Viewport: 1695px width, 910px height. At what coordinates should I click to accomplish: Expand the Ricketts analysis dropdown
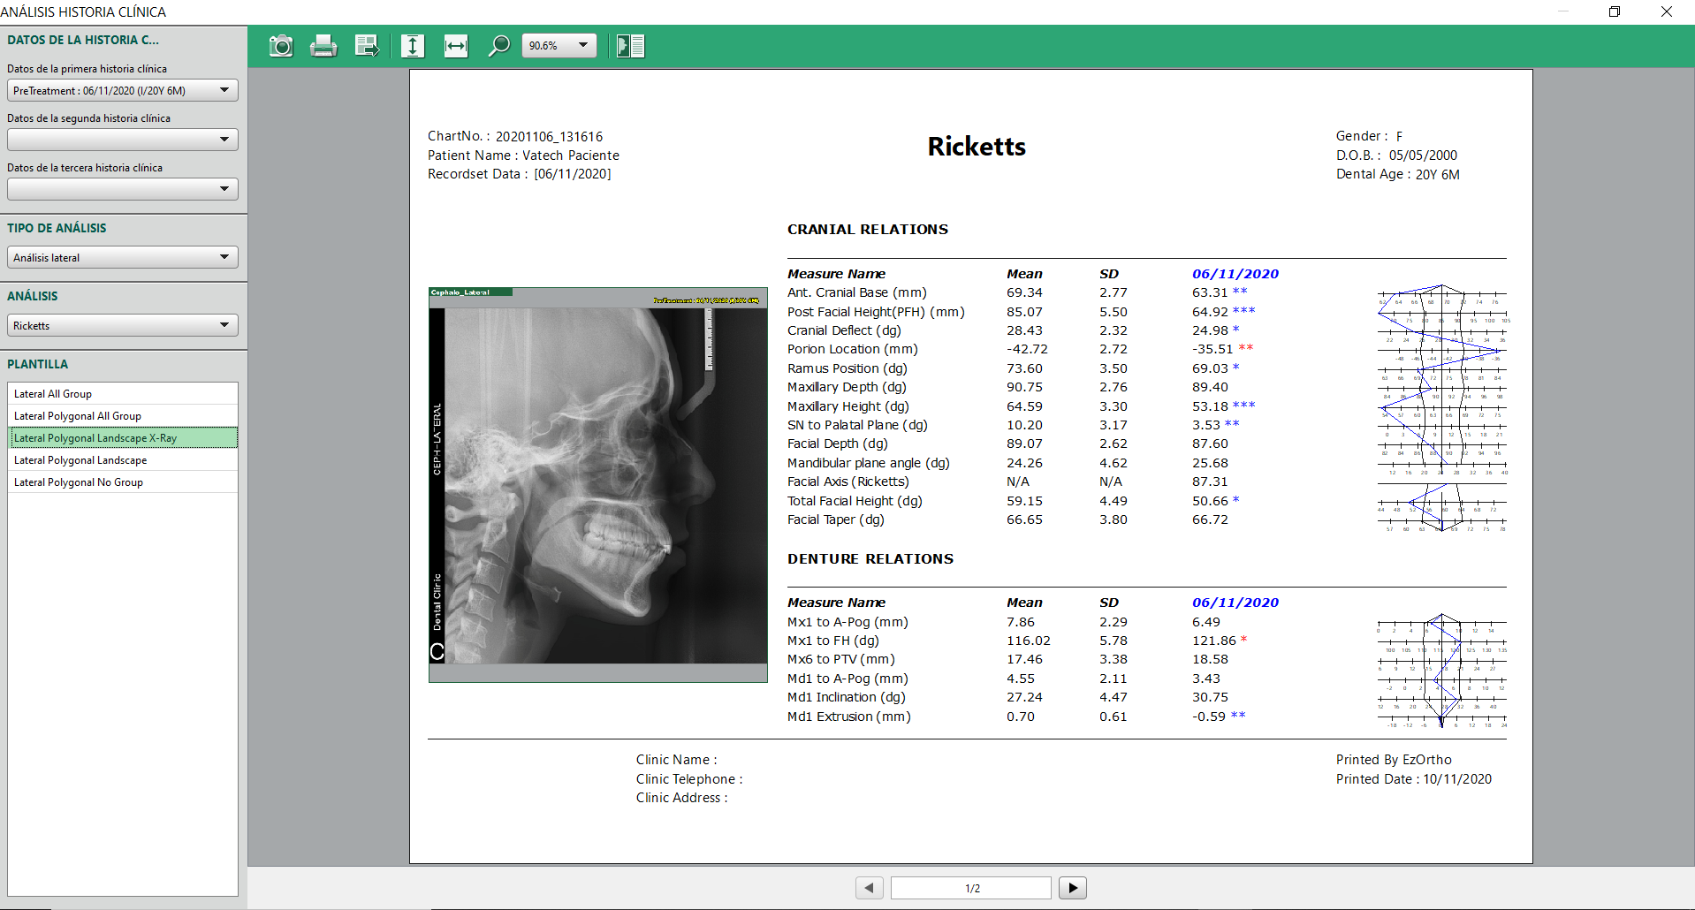(123, 325)
